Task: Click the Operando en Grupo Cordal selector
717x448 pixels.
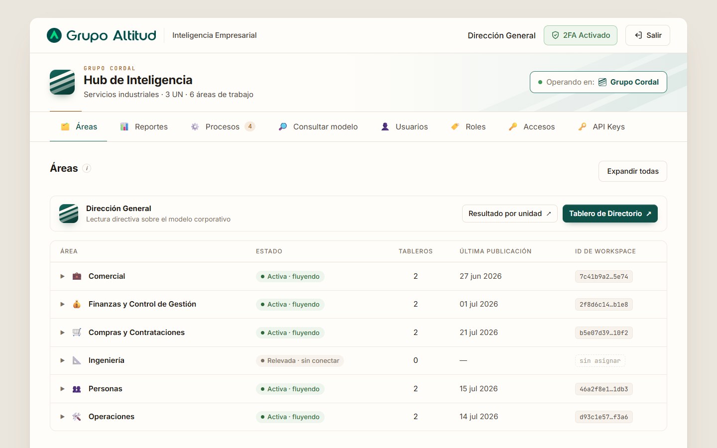Action: [x=598, y=82]
